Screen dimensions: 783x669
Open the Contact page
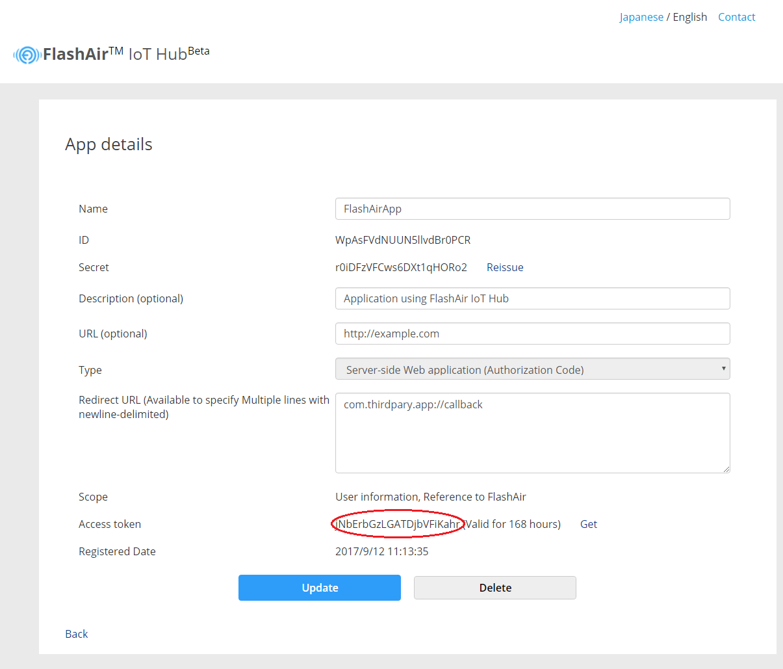(x=736, y=16)
